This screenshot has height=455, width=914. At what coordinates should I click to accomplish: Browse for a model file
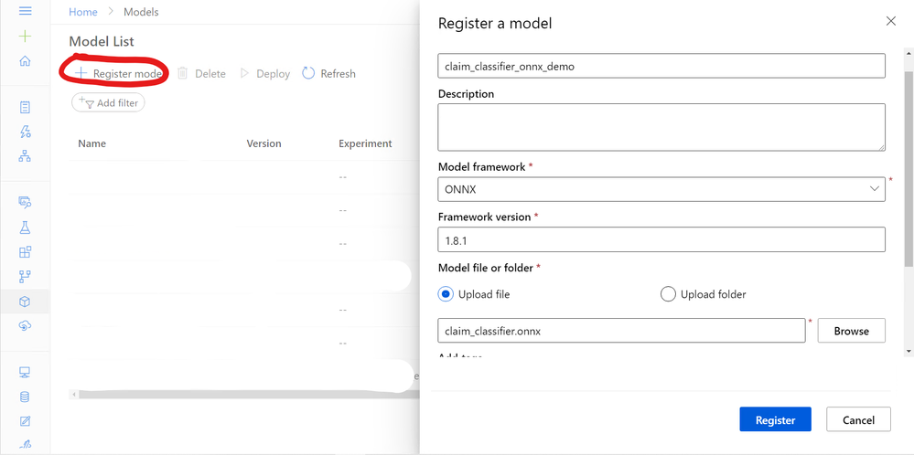pyautogui.click(x=852, y=331)
